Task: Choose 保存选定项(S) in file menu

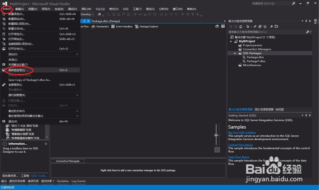Action: coord(40,70)
